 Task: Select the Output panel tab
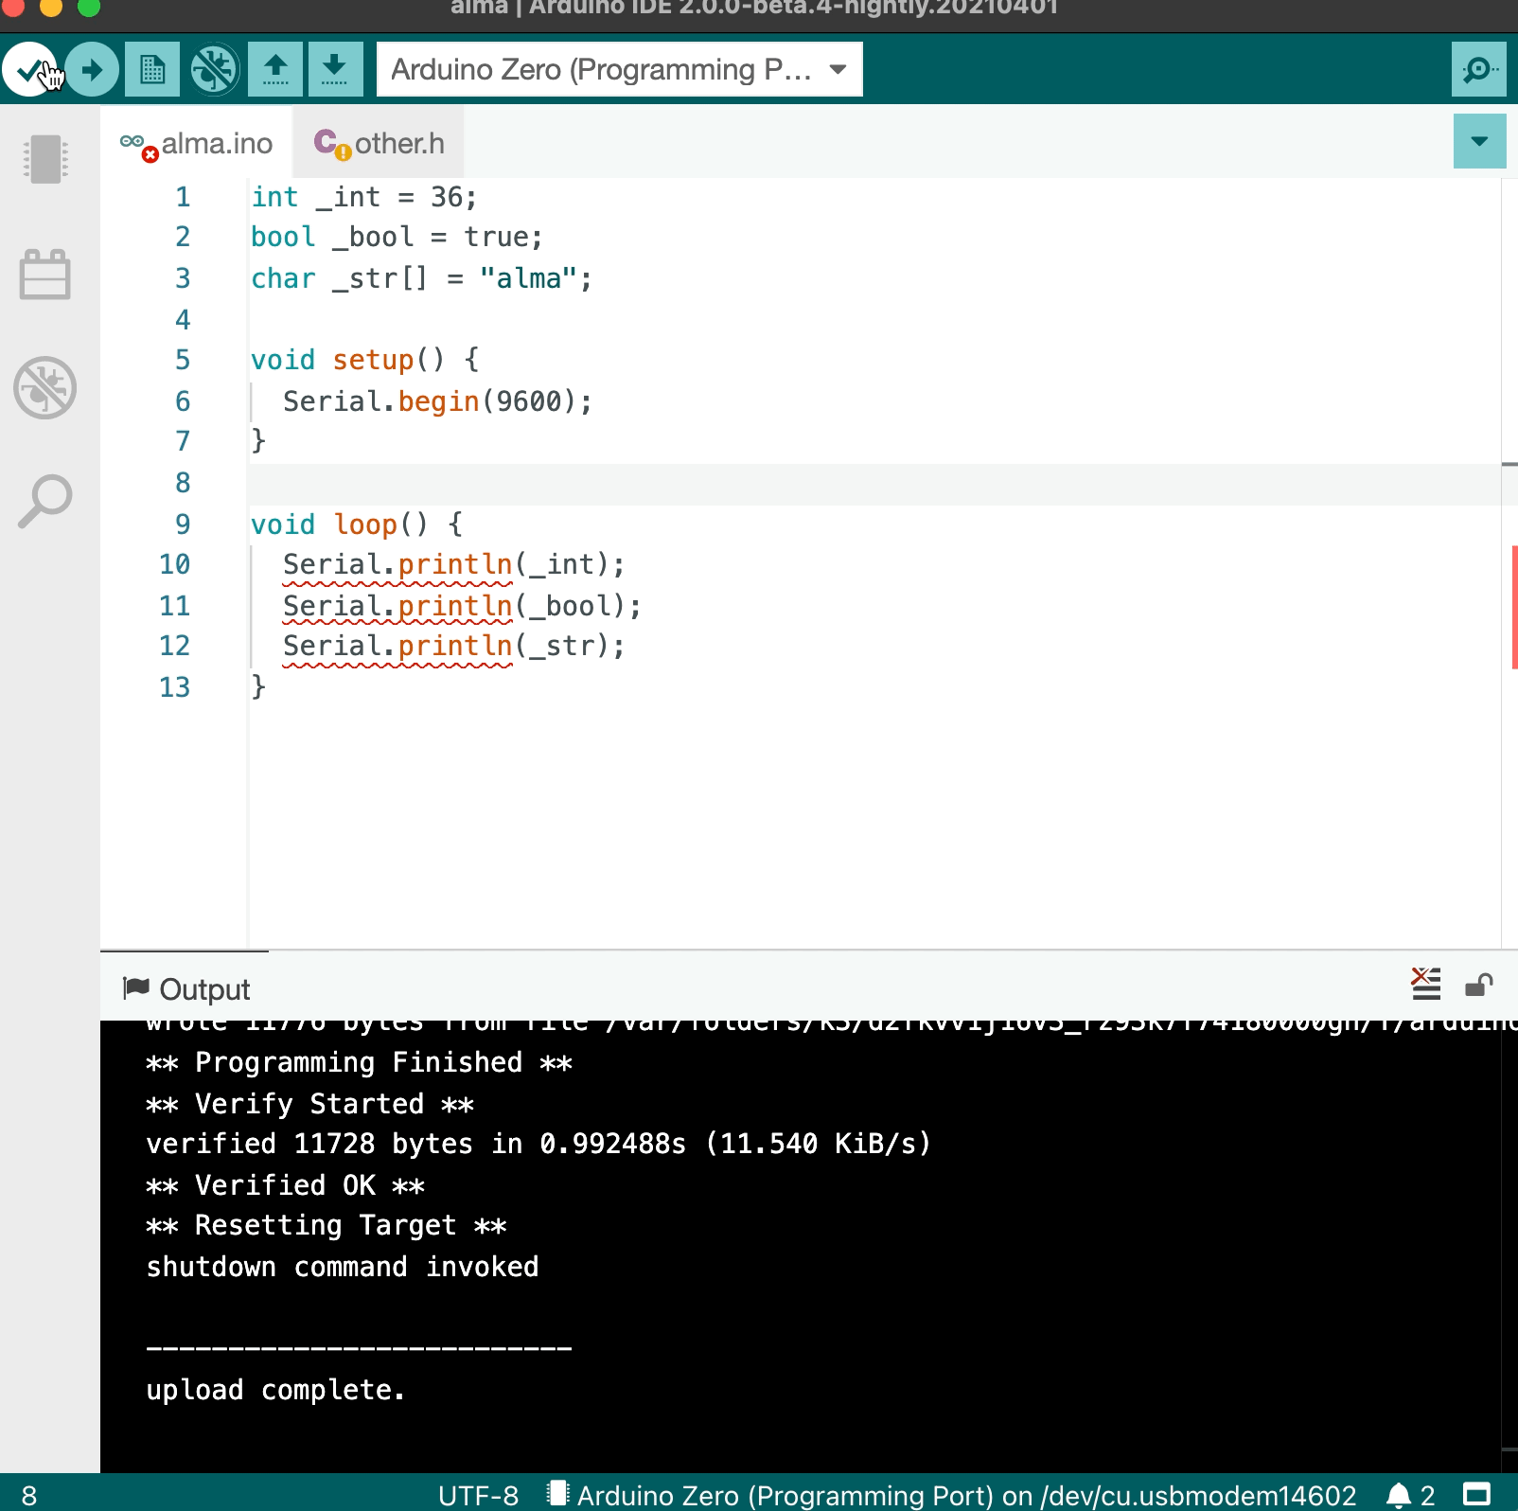[186, 989]
